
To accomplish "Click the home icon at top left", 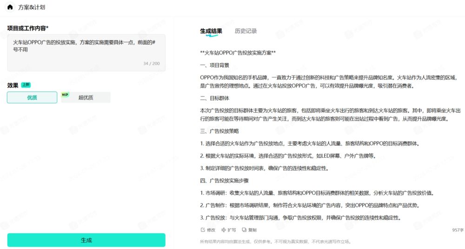I will [10, 7].
